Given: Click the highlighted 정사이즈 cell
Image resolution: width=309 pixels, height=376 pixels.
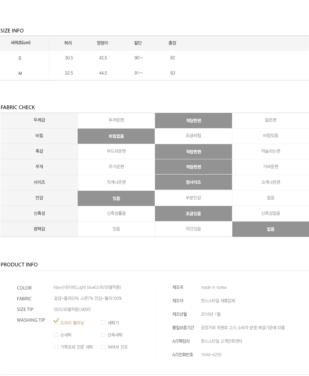Looking at the screenshot, I should pyautogui.click(x=194, y=182).
